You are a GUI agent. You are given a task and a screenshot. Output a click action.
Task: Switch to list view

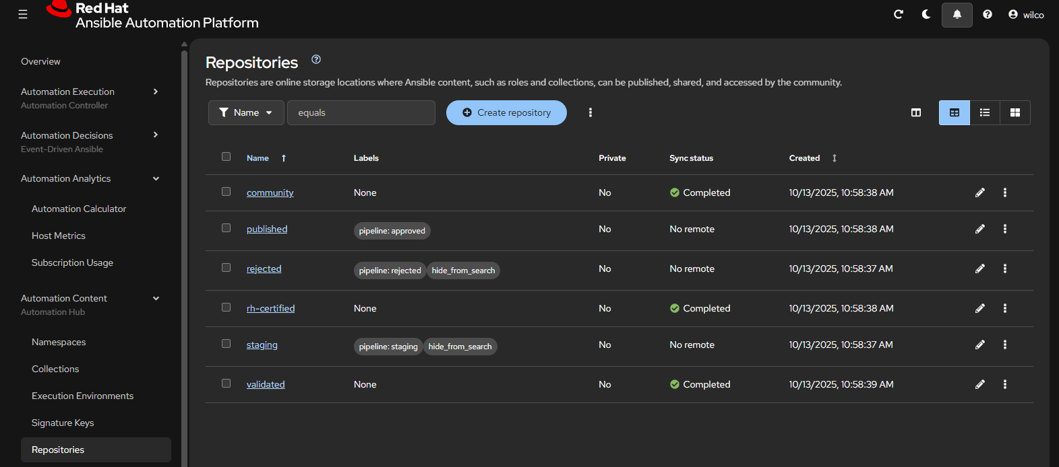click(x=985, y=112)
